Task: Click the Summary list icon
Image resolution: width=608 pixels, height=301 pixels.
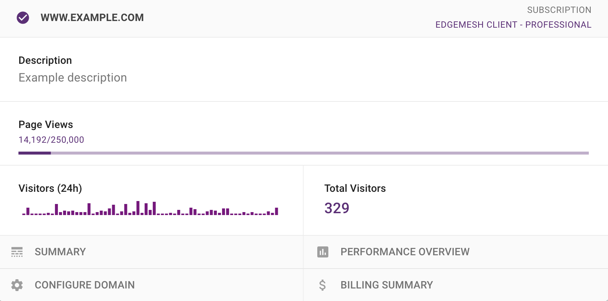Action: pos(17,252)
